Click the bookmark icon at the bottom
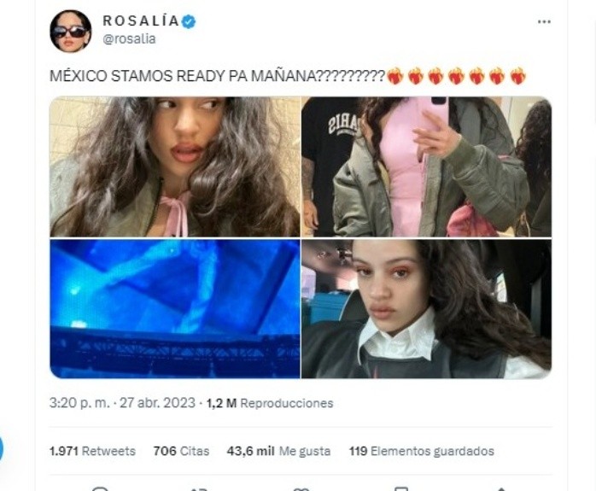The height and width of the screenshot is (491, 596). (401, 488)
